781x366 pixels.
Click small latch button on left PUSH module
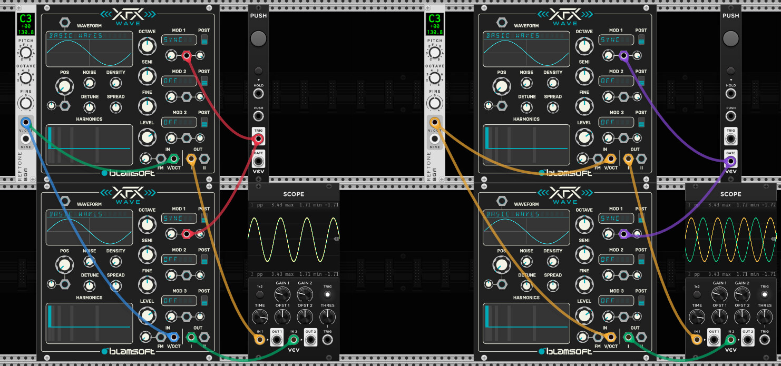point(258,71)
